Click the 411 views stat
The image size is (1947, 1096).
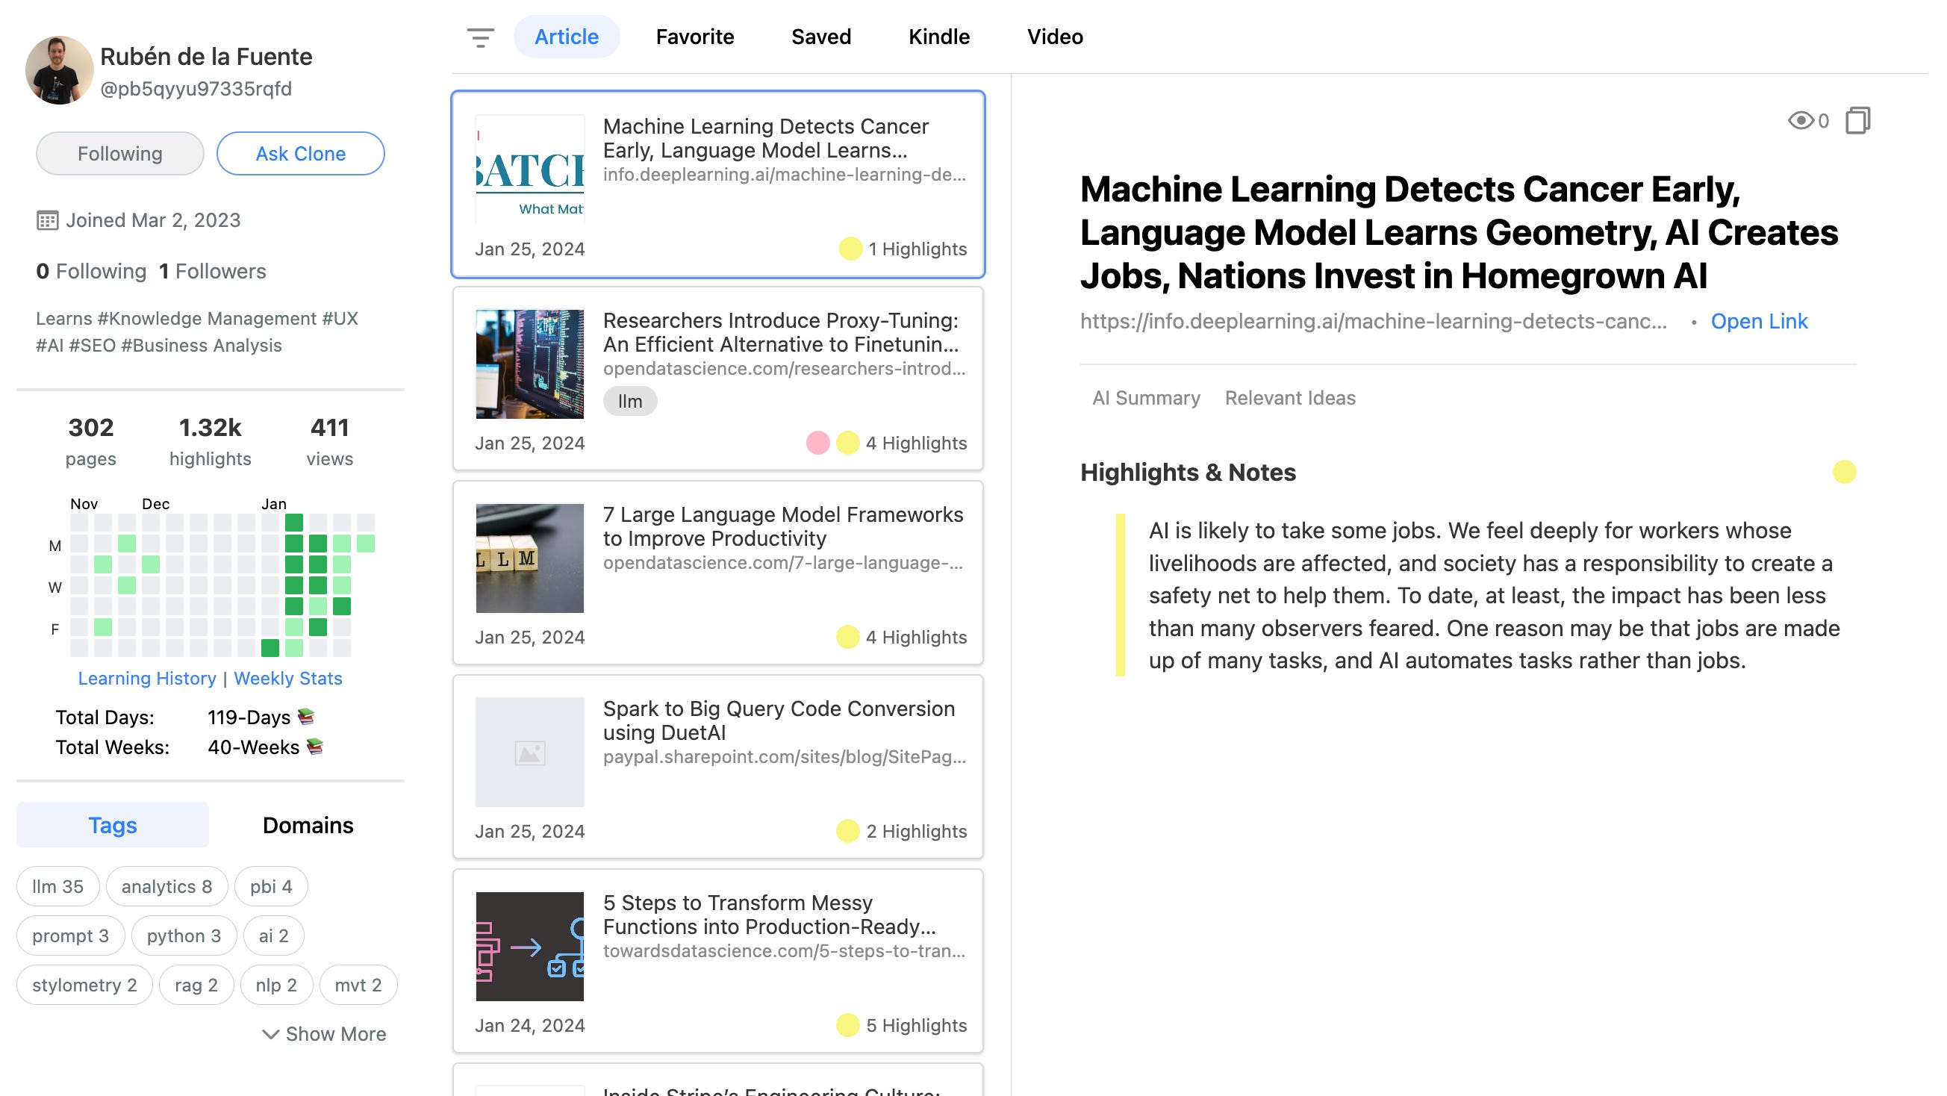coord(329,440)
